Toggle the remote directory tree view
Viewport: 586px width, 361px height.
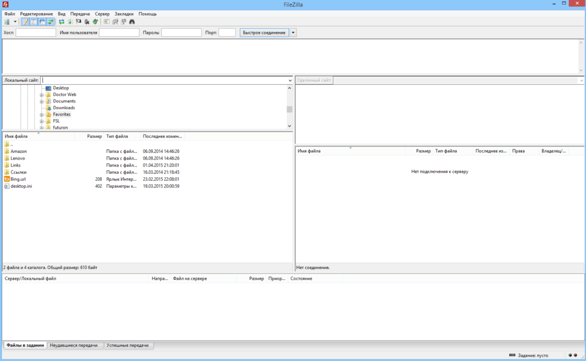[42, 22]
